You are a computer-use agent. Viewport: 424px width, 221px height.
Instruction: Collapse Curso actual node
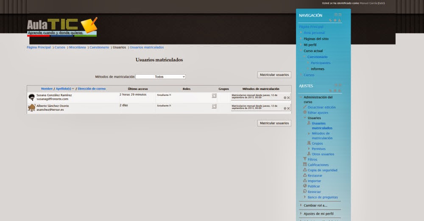301,50
